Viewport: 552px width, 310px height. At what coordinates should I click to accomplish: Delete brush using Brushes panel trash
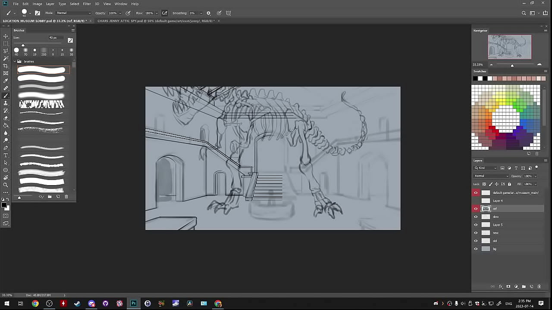click(x=66, y=197)
